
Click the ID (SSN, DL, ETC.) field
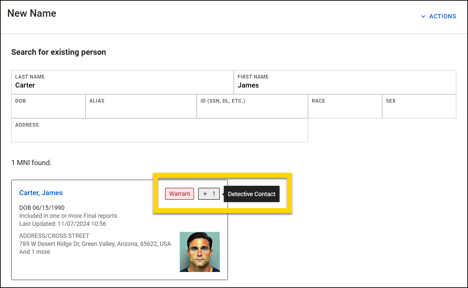(x=252, y=106)
